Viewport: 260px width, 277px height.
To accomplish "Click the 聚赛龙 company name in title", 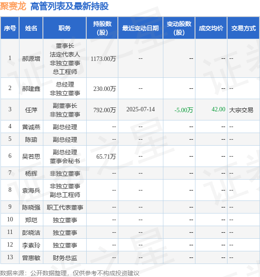I will 13,7.
